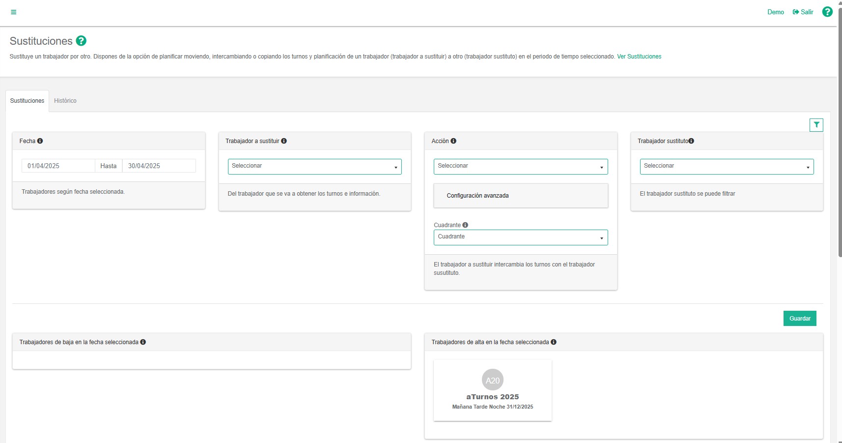Click info icon next to Fecha
842x443 pixels.
click(40, 141)
